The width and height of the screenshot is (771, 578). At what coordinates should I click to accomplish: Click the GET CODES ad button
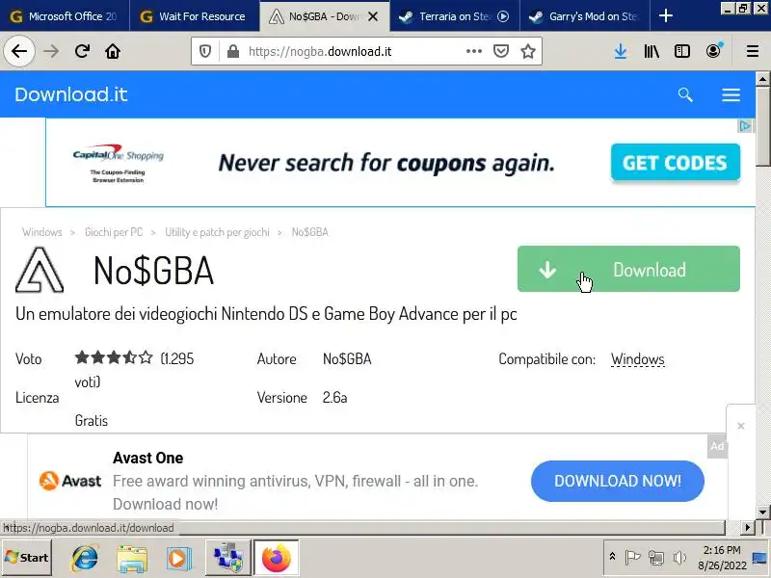[x=676, y=162]
